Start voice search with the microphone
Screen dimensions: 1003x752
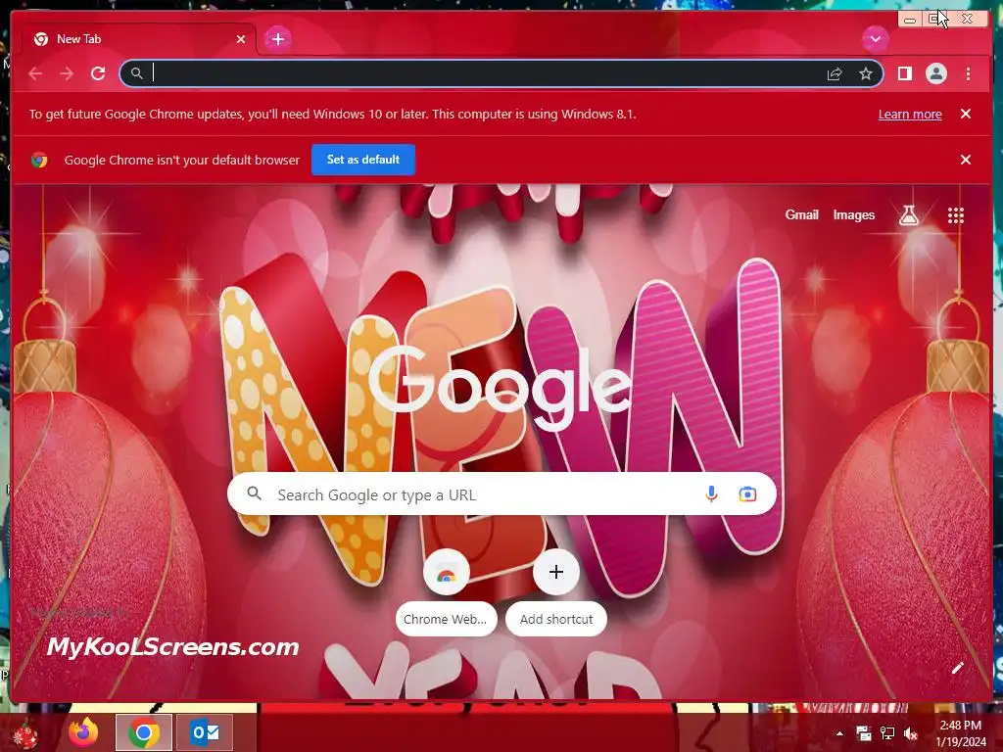[x=711, y=493]
